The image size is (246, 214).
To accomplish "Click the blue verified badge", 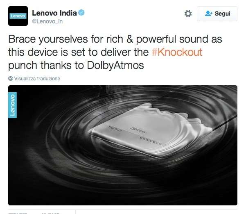I will pos(81,13).
